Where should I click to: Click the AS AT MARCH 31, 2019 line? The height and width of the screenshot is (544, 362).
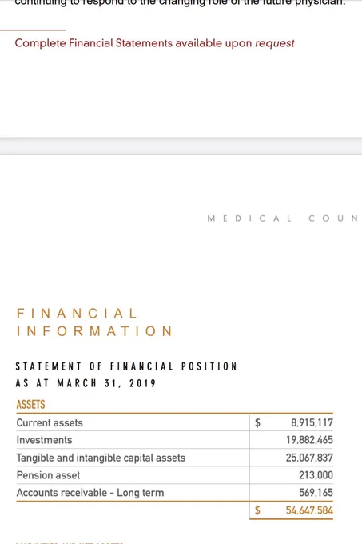click(86, 383)
